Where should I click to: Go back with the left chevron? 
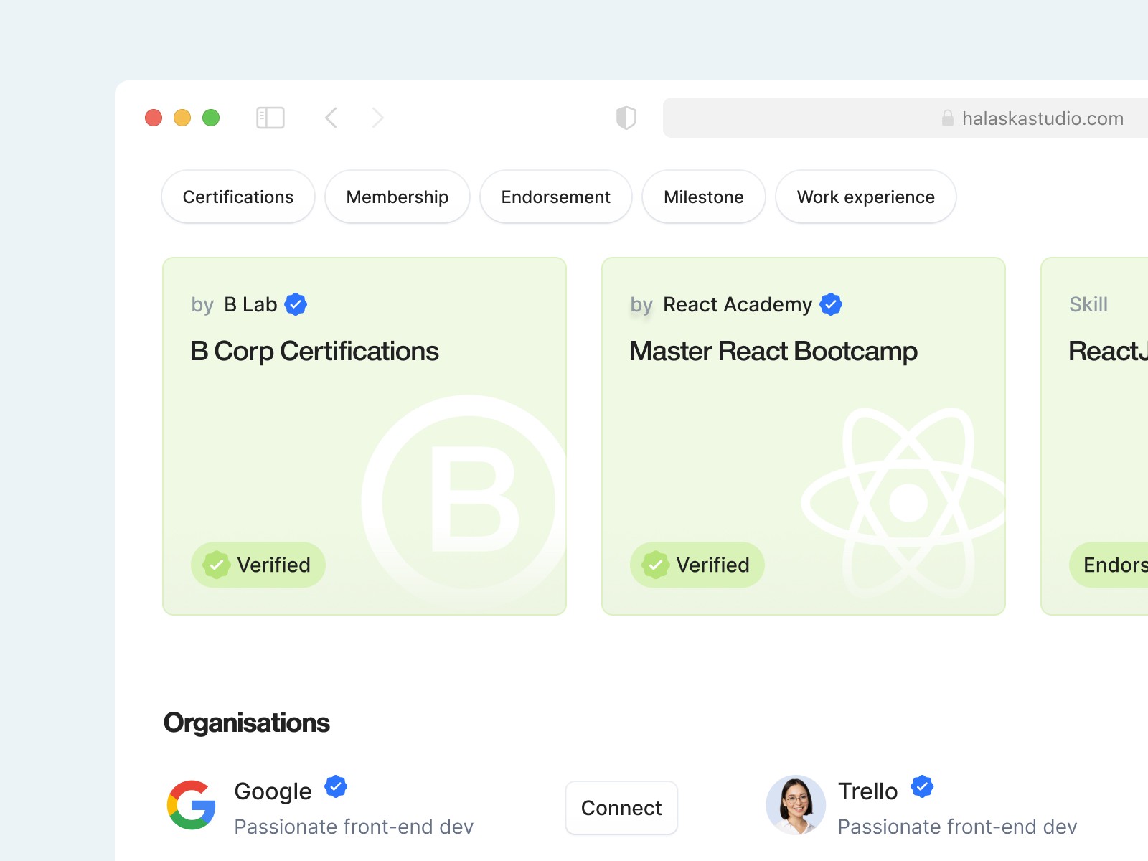pos(331,118)
